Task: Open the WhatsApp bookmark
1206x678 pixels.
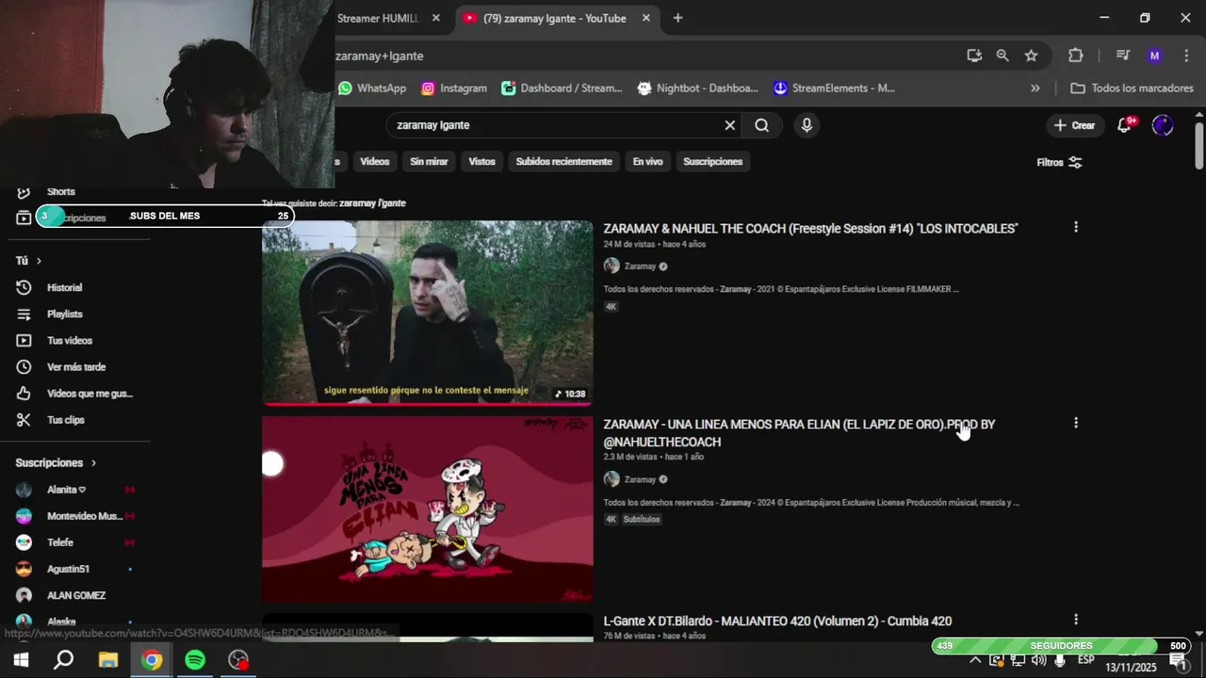Action: pos(372,89)
